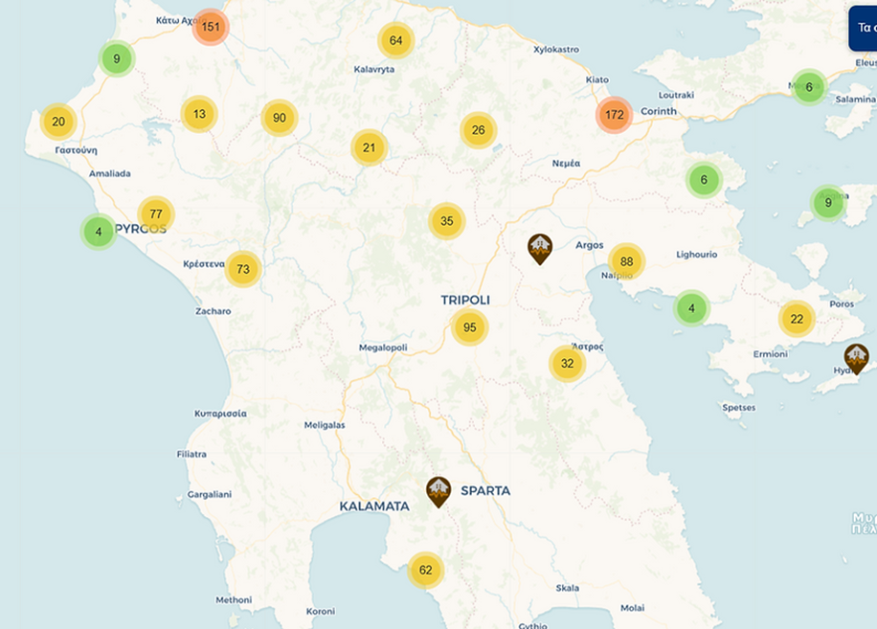Open the brown monument pin on Hydra
The height and width of the screenshot is (629, 877).
(856, 358)
